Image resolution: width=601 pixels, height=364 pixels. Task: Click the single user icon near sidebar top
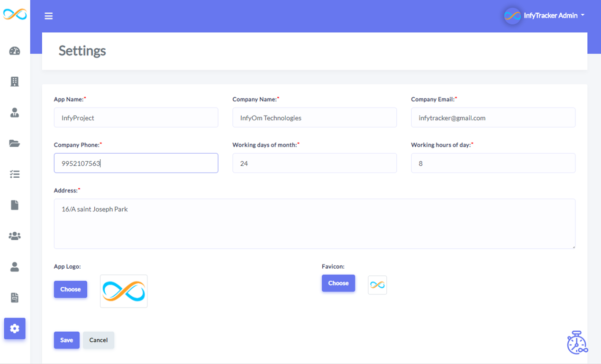[x=14, y=112]
